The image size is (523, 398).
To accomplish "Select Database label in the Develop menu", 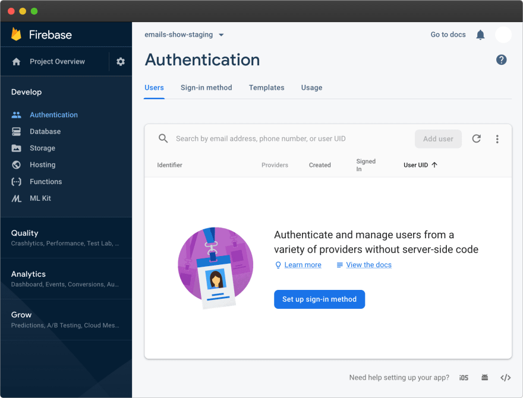I will click(x=45, y=131).
